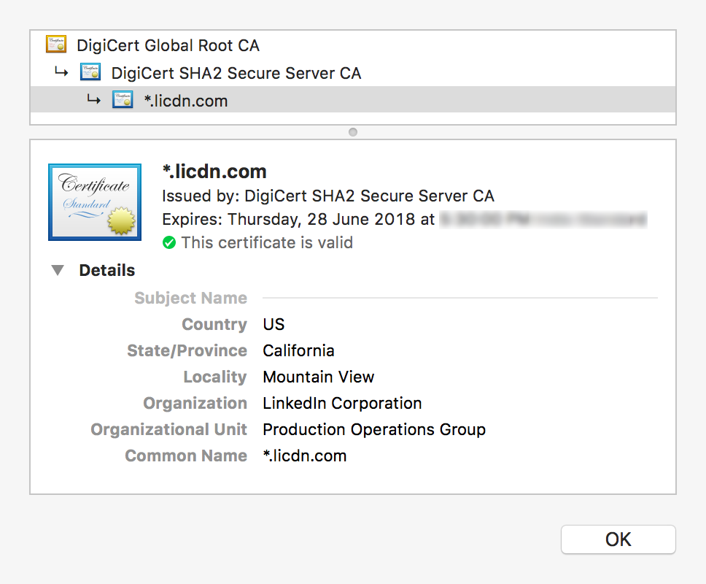Select the *.licdn.com leaf certificate row

tap(186, 101)
